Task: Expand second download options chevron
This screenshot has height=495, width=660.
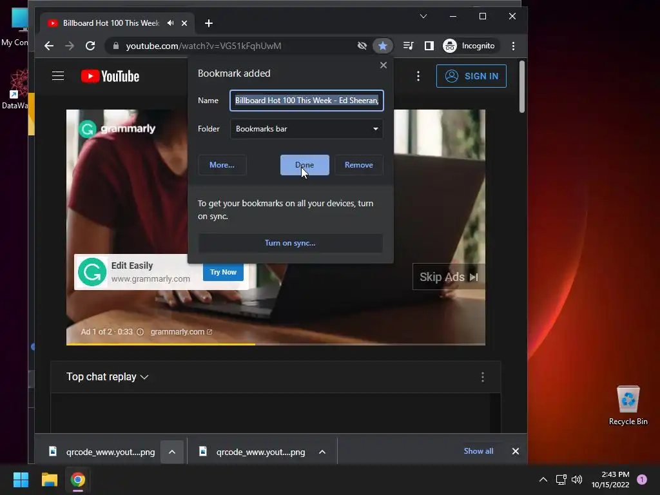Action: pyautogui.click(x=322, y=452)
